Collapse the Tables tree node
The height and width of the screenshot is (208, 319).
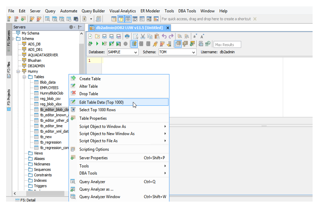point(25,77)
